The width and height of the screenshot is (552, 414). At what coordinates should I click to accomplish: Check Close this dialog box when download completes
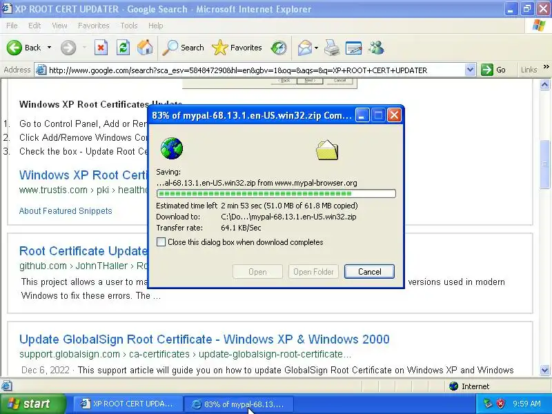pyautogui.click(x=161, y=242)
